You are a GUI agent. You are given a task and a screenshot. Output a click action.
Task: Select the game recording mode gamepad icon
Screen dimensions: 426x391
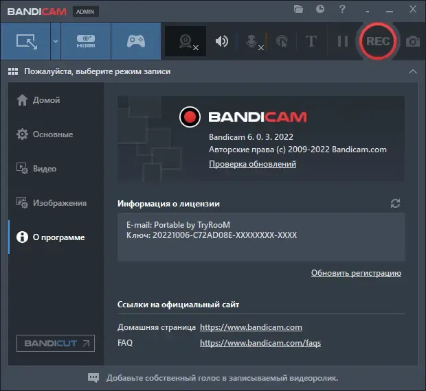click(x=136, y=41)
